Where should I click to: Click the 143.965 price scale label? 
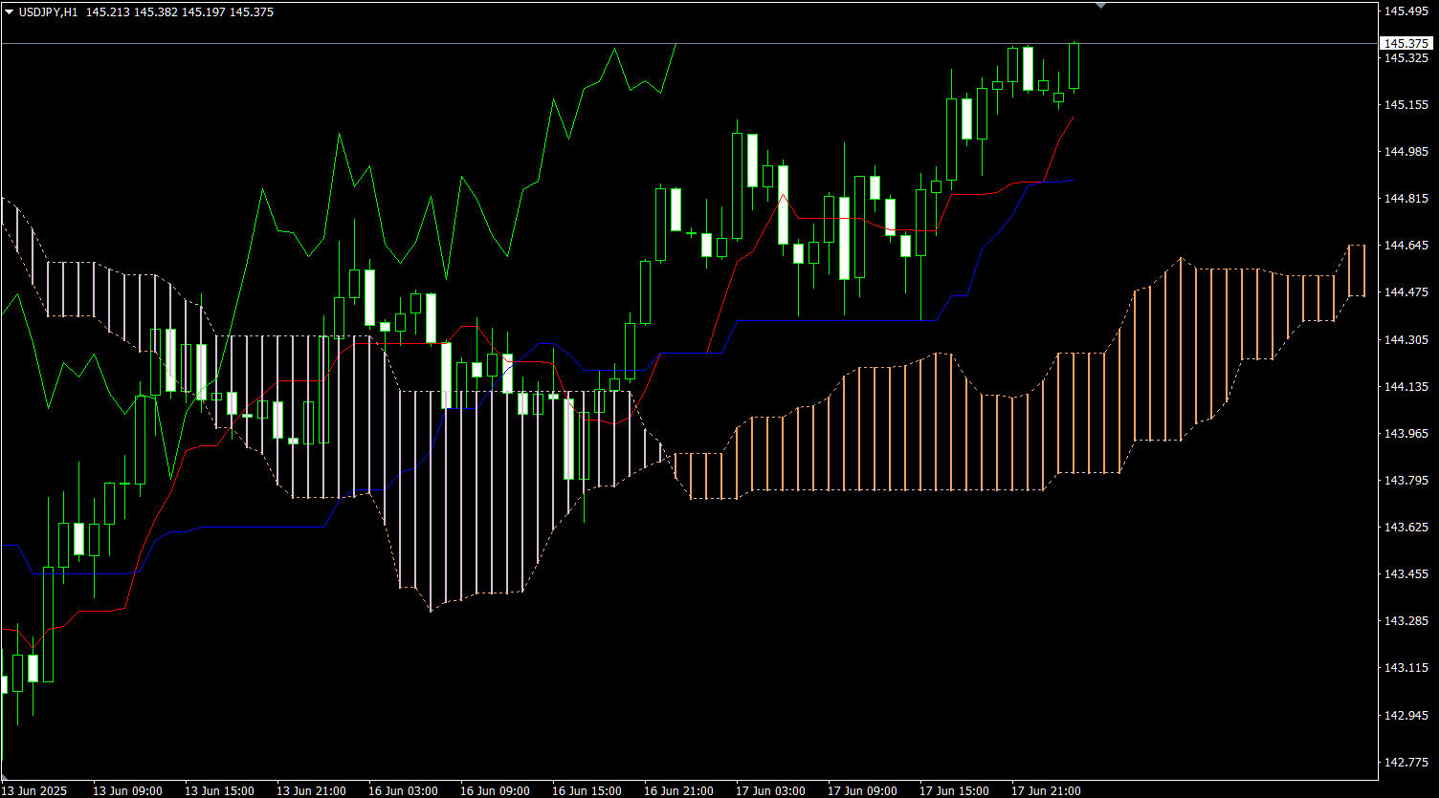(x=1407, y=434)
